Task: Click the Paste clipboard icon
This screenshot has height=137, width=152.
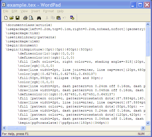Action: 59,18
